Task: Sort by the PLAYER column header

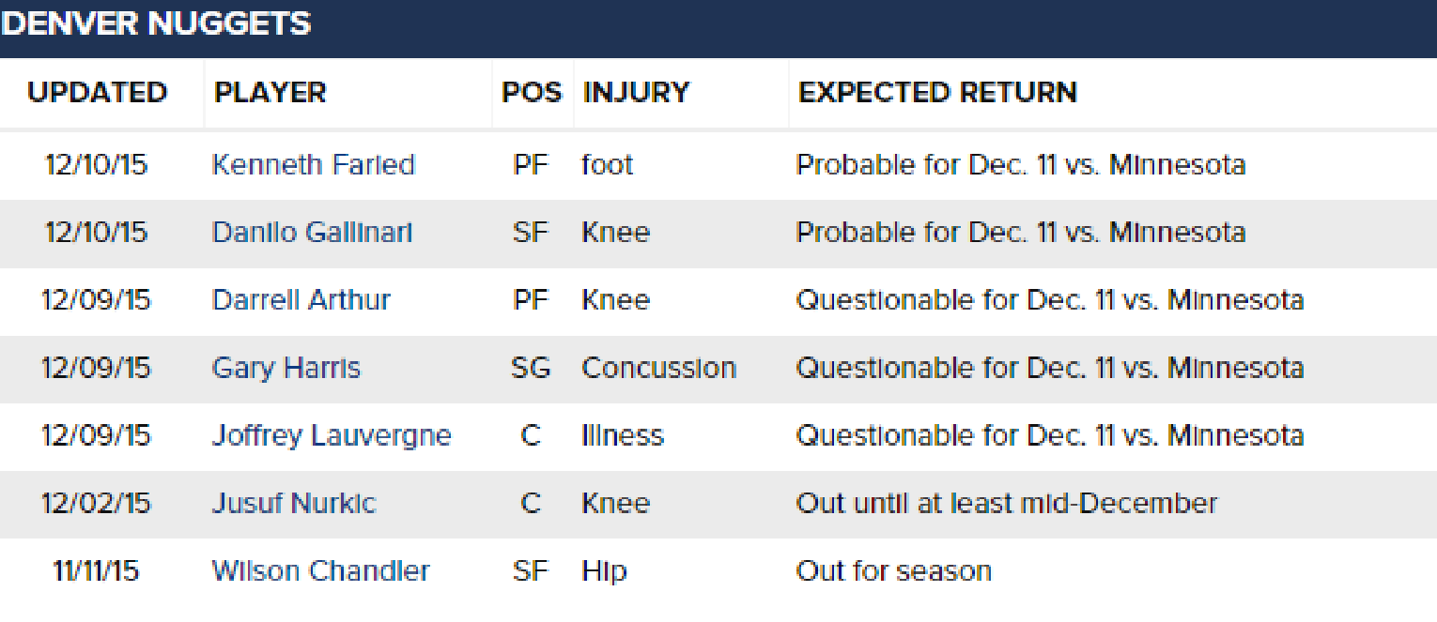Action: pyautogui.click(x=270, y=92)
